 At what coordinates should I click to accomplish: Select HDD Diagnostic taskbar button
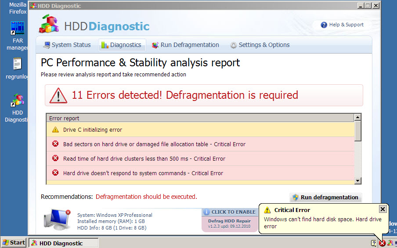(x=63, y=243)
